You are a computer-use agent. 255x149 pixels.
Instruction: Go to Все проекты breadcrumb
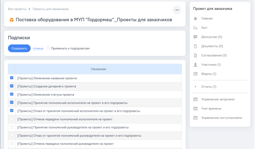pos(17,9)
